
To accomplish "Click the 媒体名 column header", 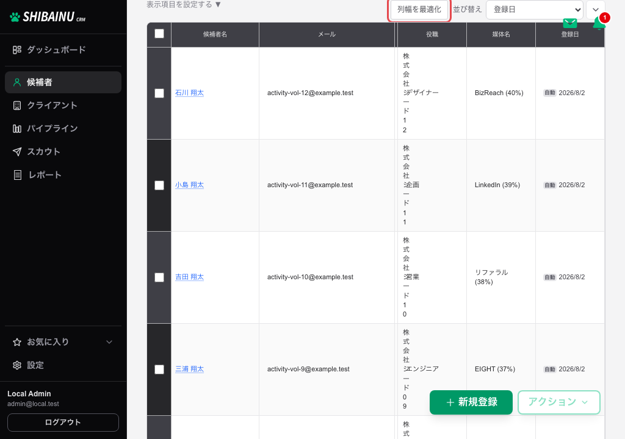I will 501,34.
